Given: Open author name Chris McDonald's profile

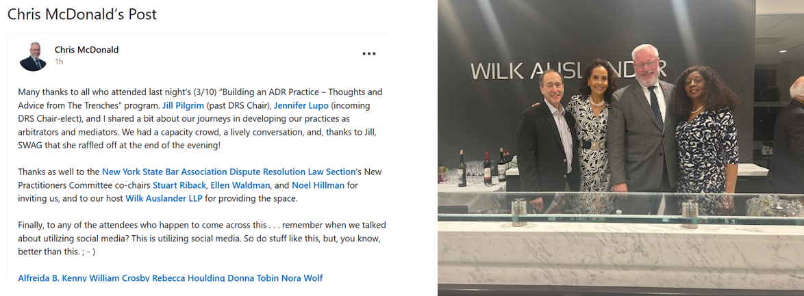Looking at the screenshot, I should pyautogui.click(x=86, y=49).
